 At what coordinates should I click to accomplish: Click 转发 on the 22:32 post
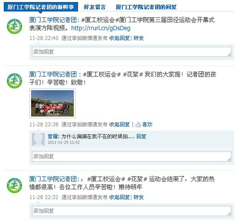pos(138,197)
